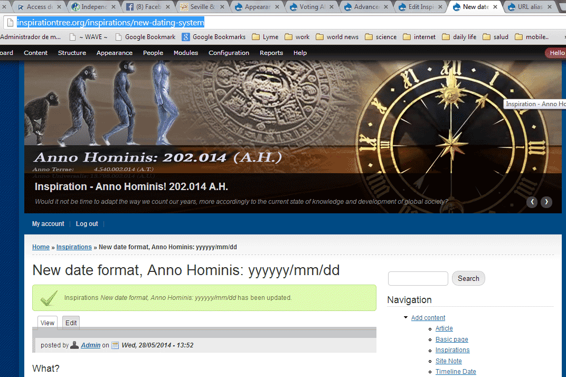Focus the site search text field
This screenshot has height=377, width=566.
tap(418, 278)
